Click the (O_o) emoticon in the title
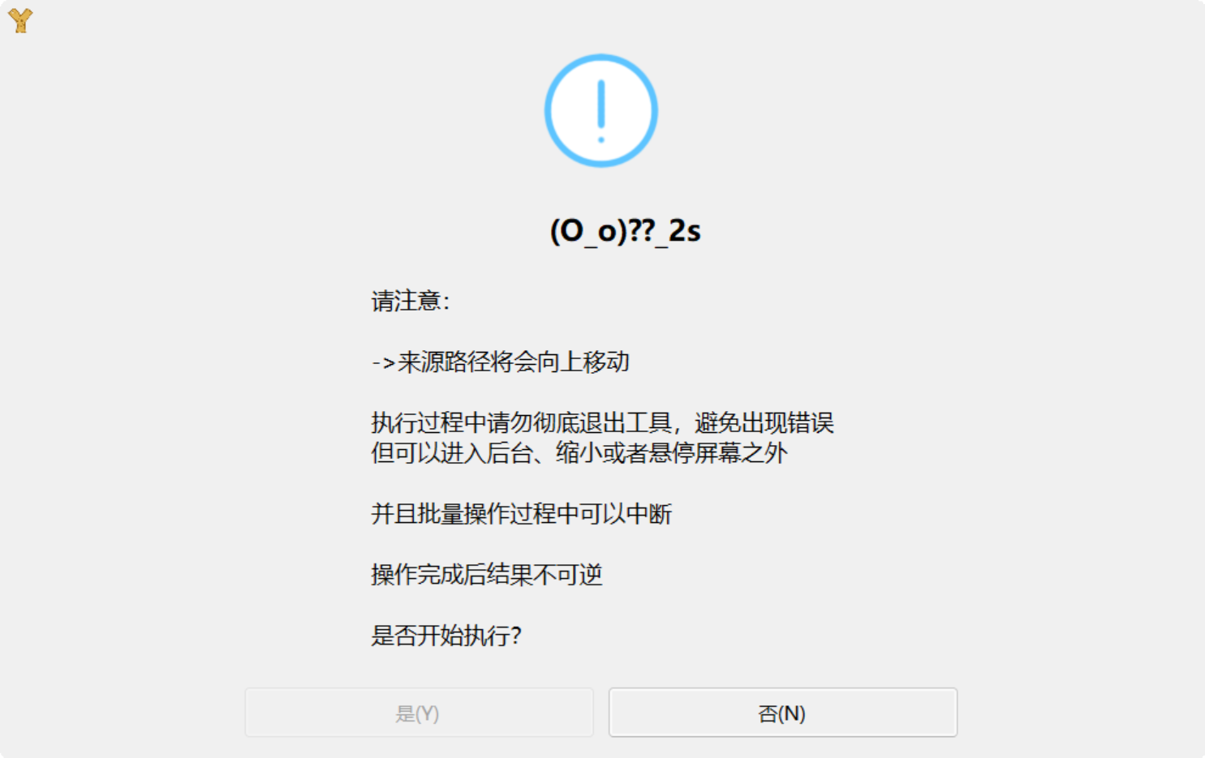Image resolution: width=1205 pixels, height=758 pixels. pyautogui.click(x=588, y=231)
